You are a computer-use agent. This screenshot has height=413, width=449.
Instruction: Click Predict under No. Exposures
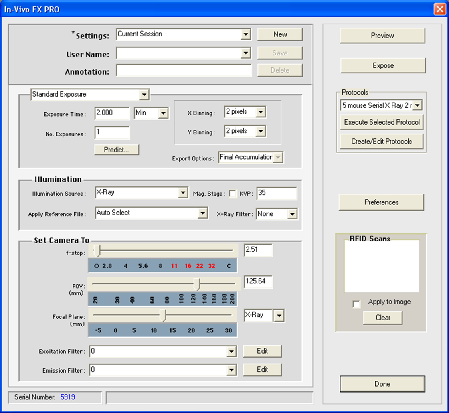(116, 150)
